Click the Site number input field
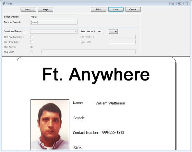 click(x=122, y=37)
